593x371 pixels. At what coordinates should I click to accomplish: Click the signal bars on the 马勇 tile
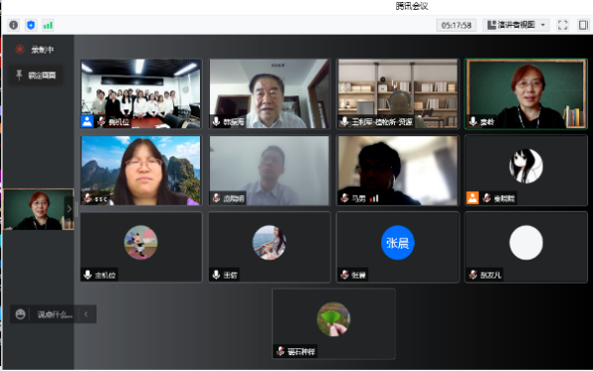tap(374, 198)
